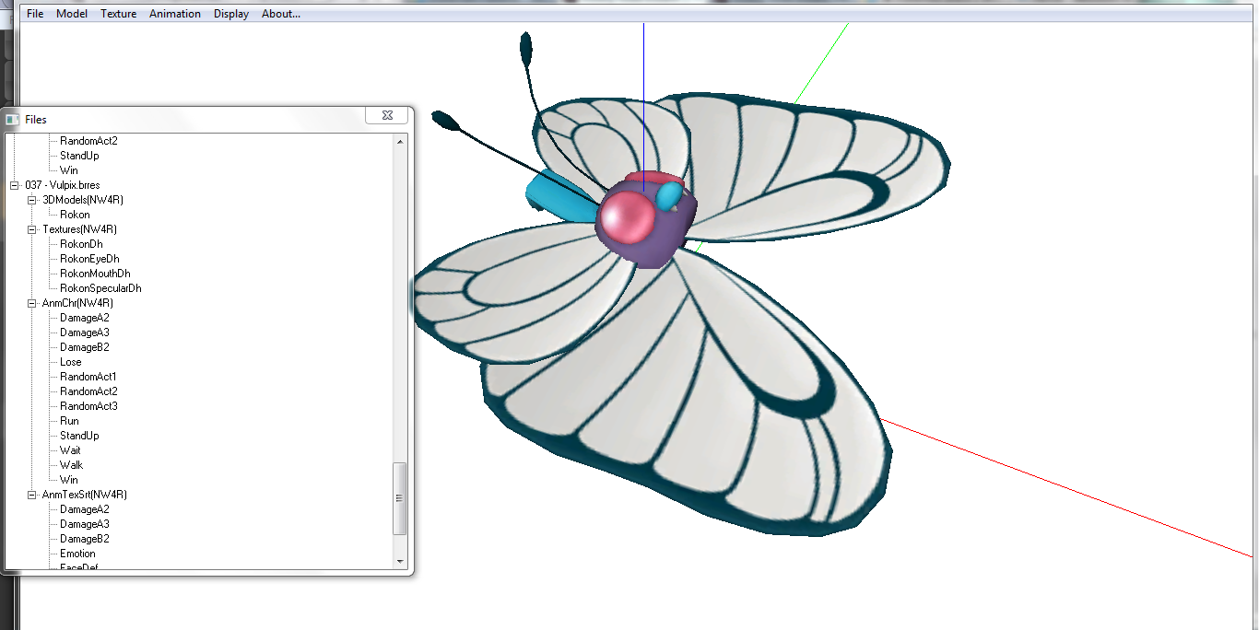
Task: Open the Animation menu
Action: tap(175, 14)
